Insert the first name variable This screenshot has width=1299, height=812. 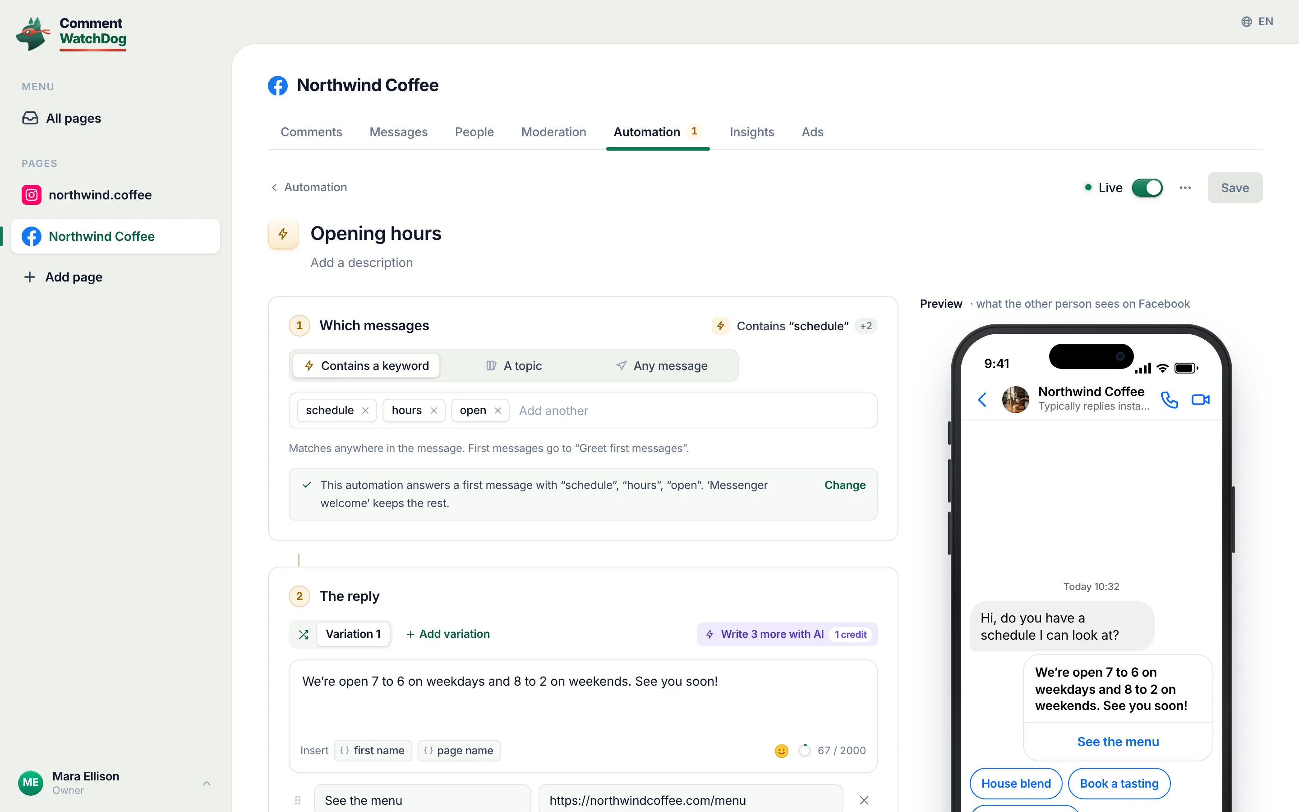pyautogui.click(x=373, y=751)
